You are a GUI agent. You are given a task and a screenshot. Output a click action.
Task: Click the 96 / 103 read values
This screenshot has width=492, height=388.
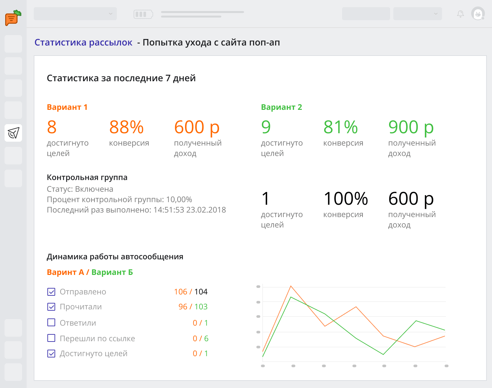coord(193,307)
